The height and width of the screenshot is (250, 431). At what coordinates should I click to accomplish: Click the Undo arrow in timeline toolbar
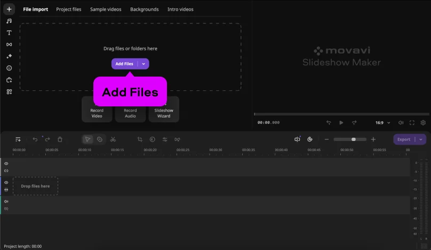point(35,139)
